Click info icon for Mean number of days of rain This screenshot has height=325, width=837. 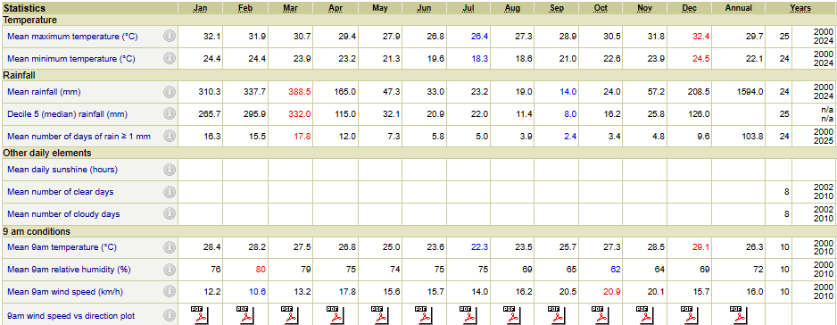tap(170, 137)
